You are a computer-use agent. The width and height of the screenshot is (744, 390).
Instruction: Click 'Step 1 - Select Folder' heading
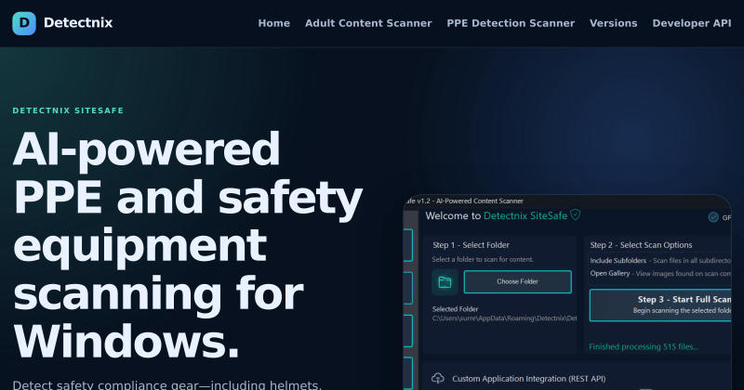click(471, 245)
